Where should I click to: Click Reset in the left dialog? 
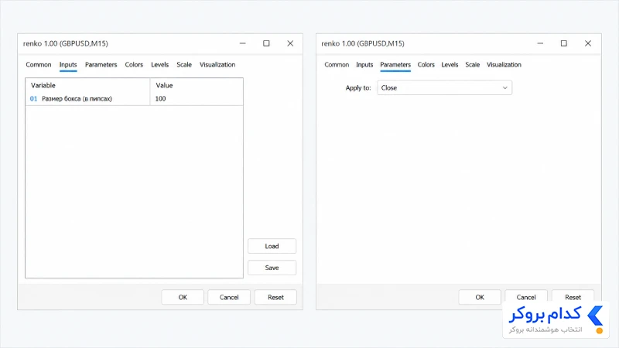point(275,297)
